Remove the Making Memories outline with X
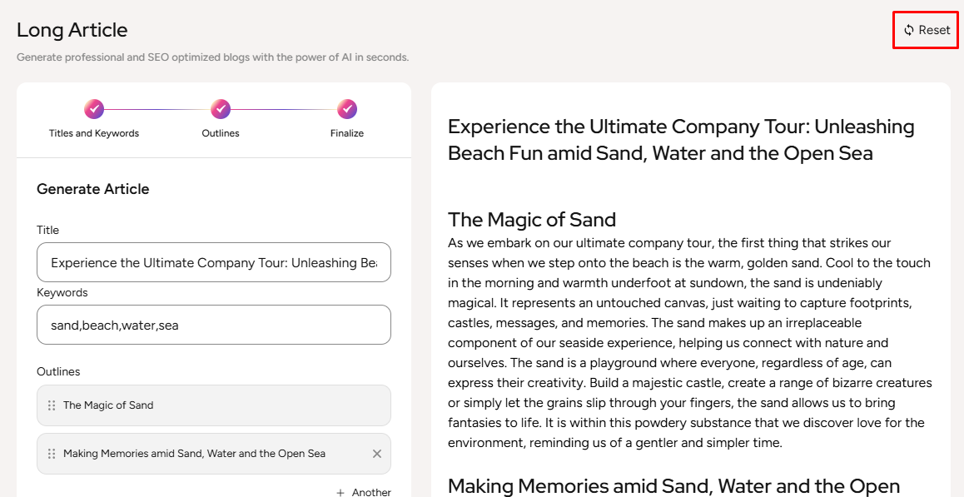Viewport: 964px width, 497px height. coord(376,454)
